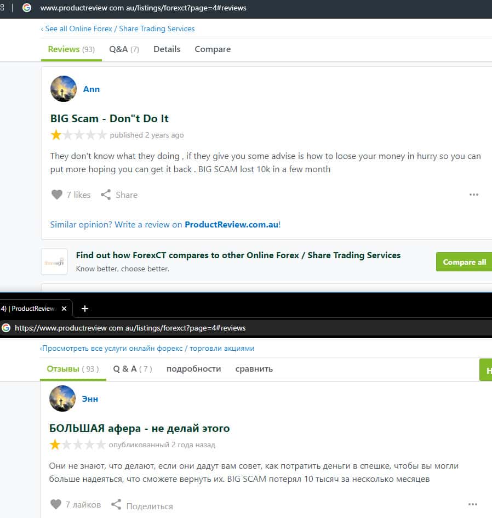This screenshot has height=518, width=492.
Task: Click 'Find out how ForexCT compares' heading
Action: (x=238, y=255)
